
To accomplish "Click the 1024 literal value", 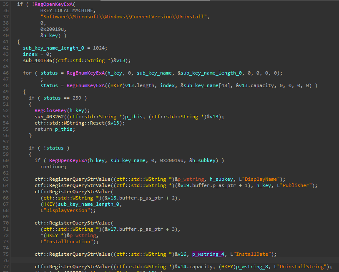I will tap(98, 48).
